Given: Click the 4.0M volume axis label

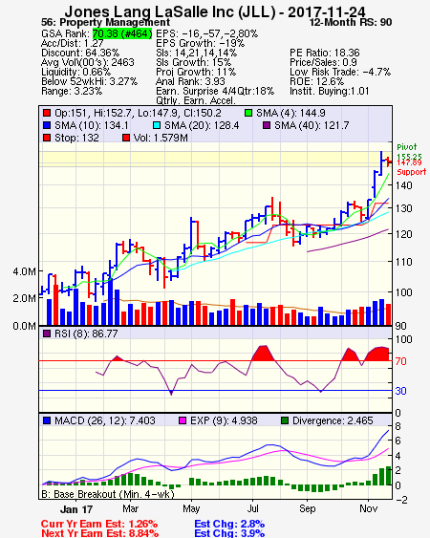Looking at the screenshot, I should (24, 271).
